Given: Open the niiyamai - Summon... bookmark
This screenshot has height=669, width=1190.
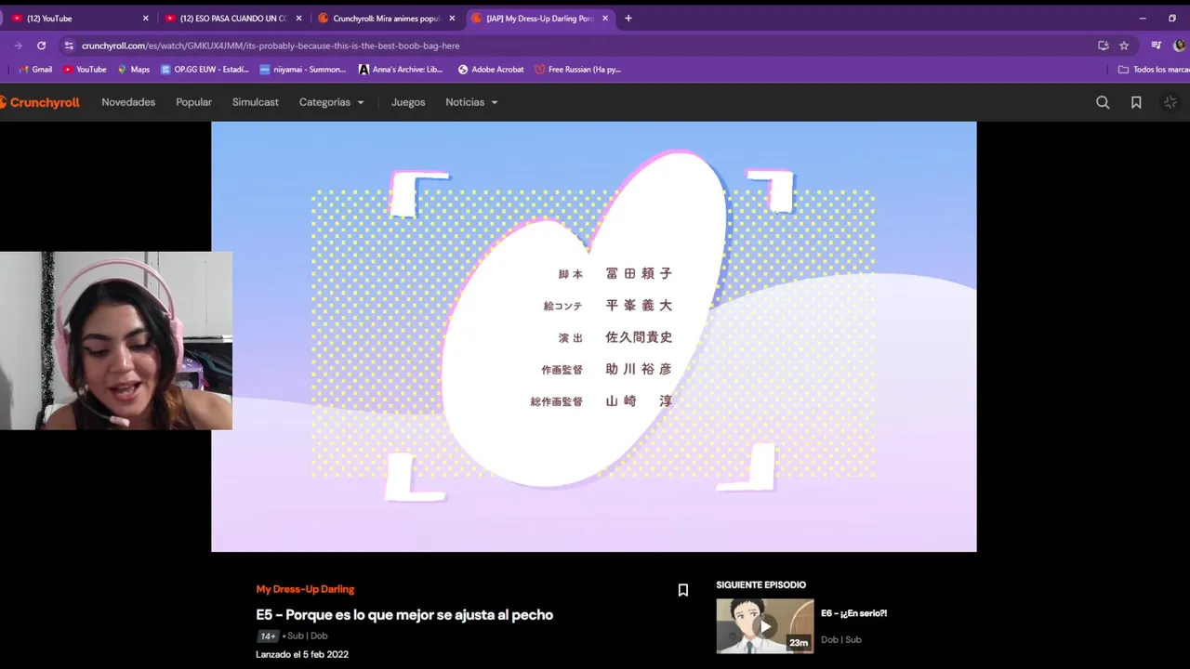Looking at the screenshot, I should pyautogui.click(x=303, y=69).
